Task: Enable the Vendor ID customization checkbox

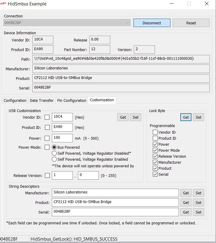Action: (x=47, y=117)
